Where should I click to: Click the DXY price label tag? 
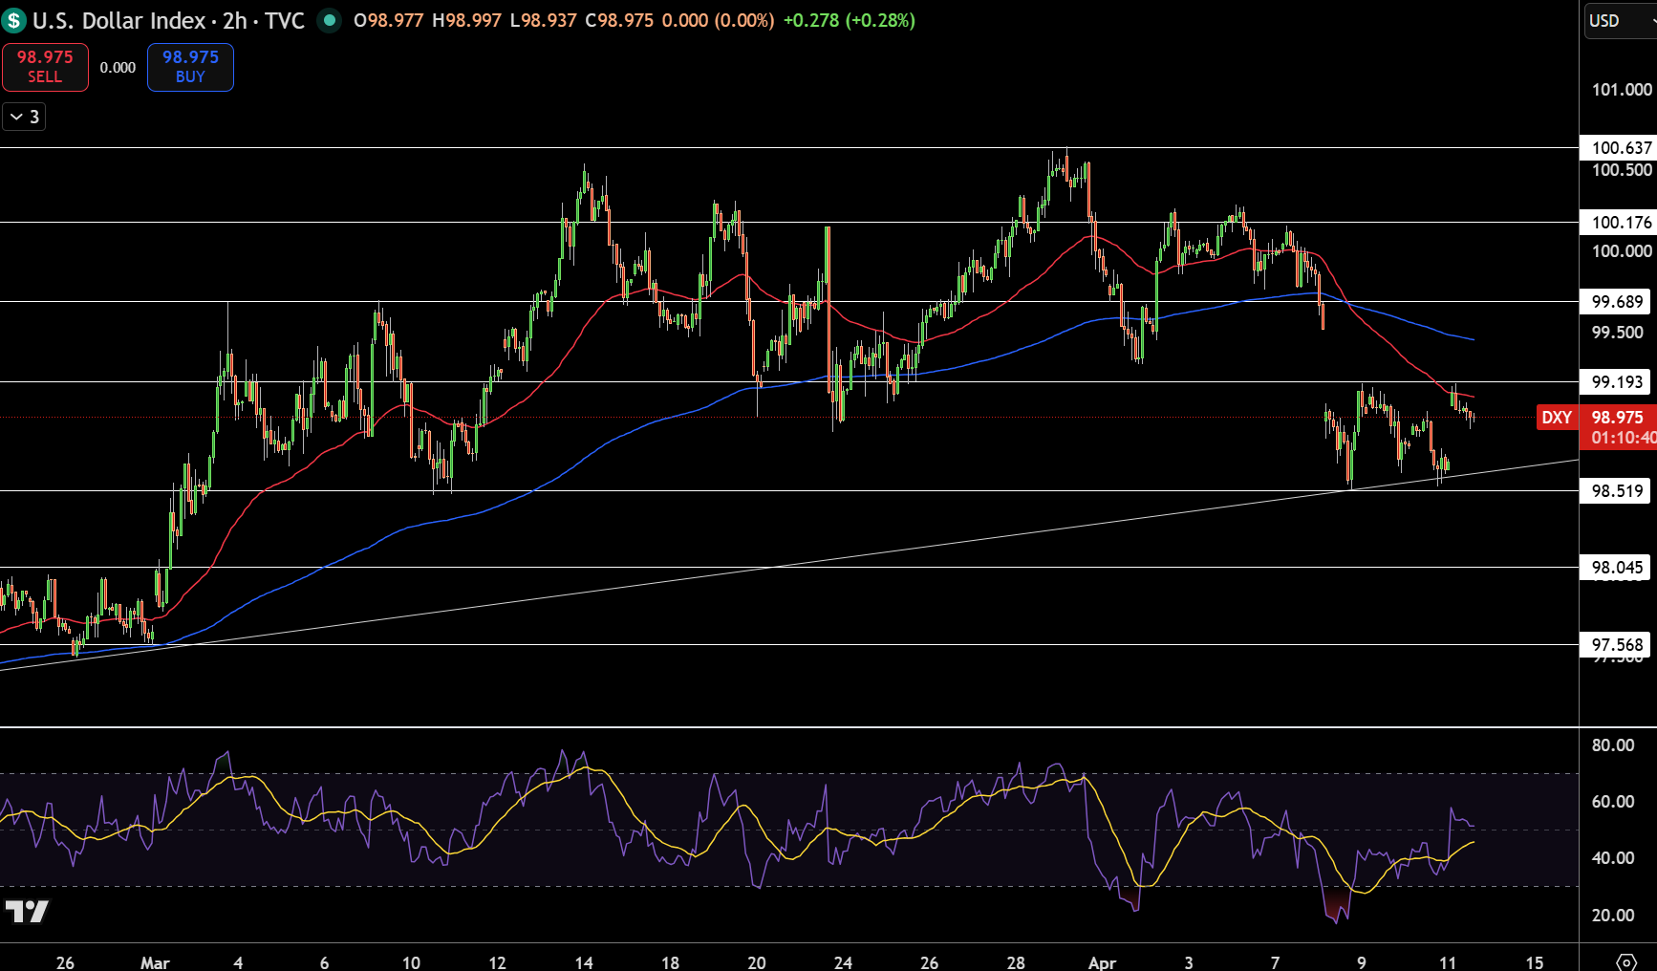coord(1557,418)
